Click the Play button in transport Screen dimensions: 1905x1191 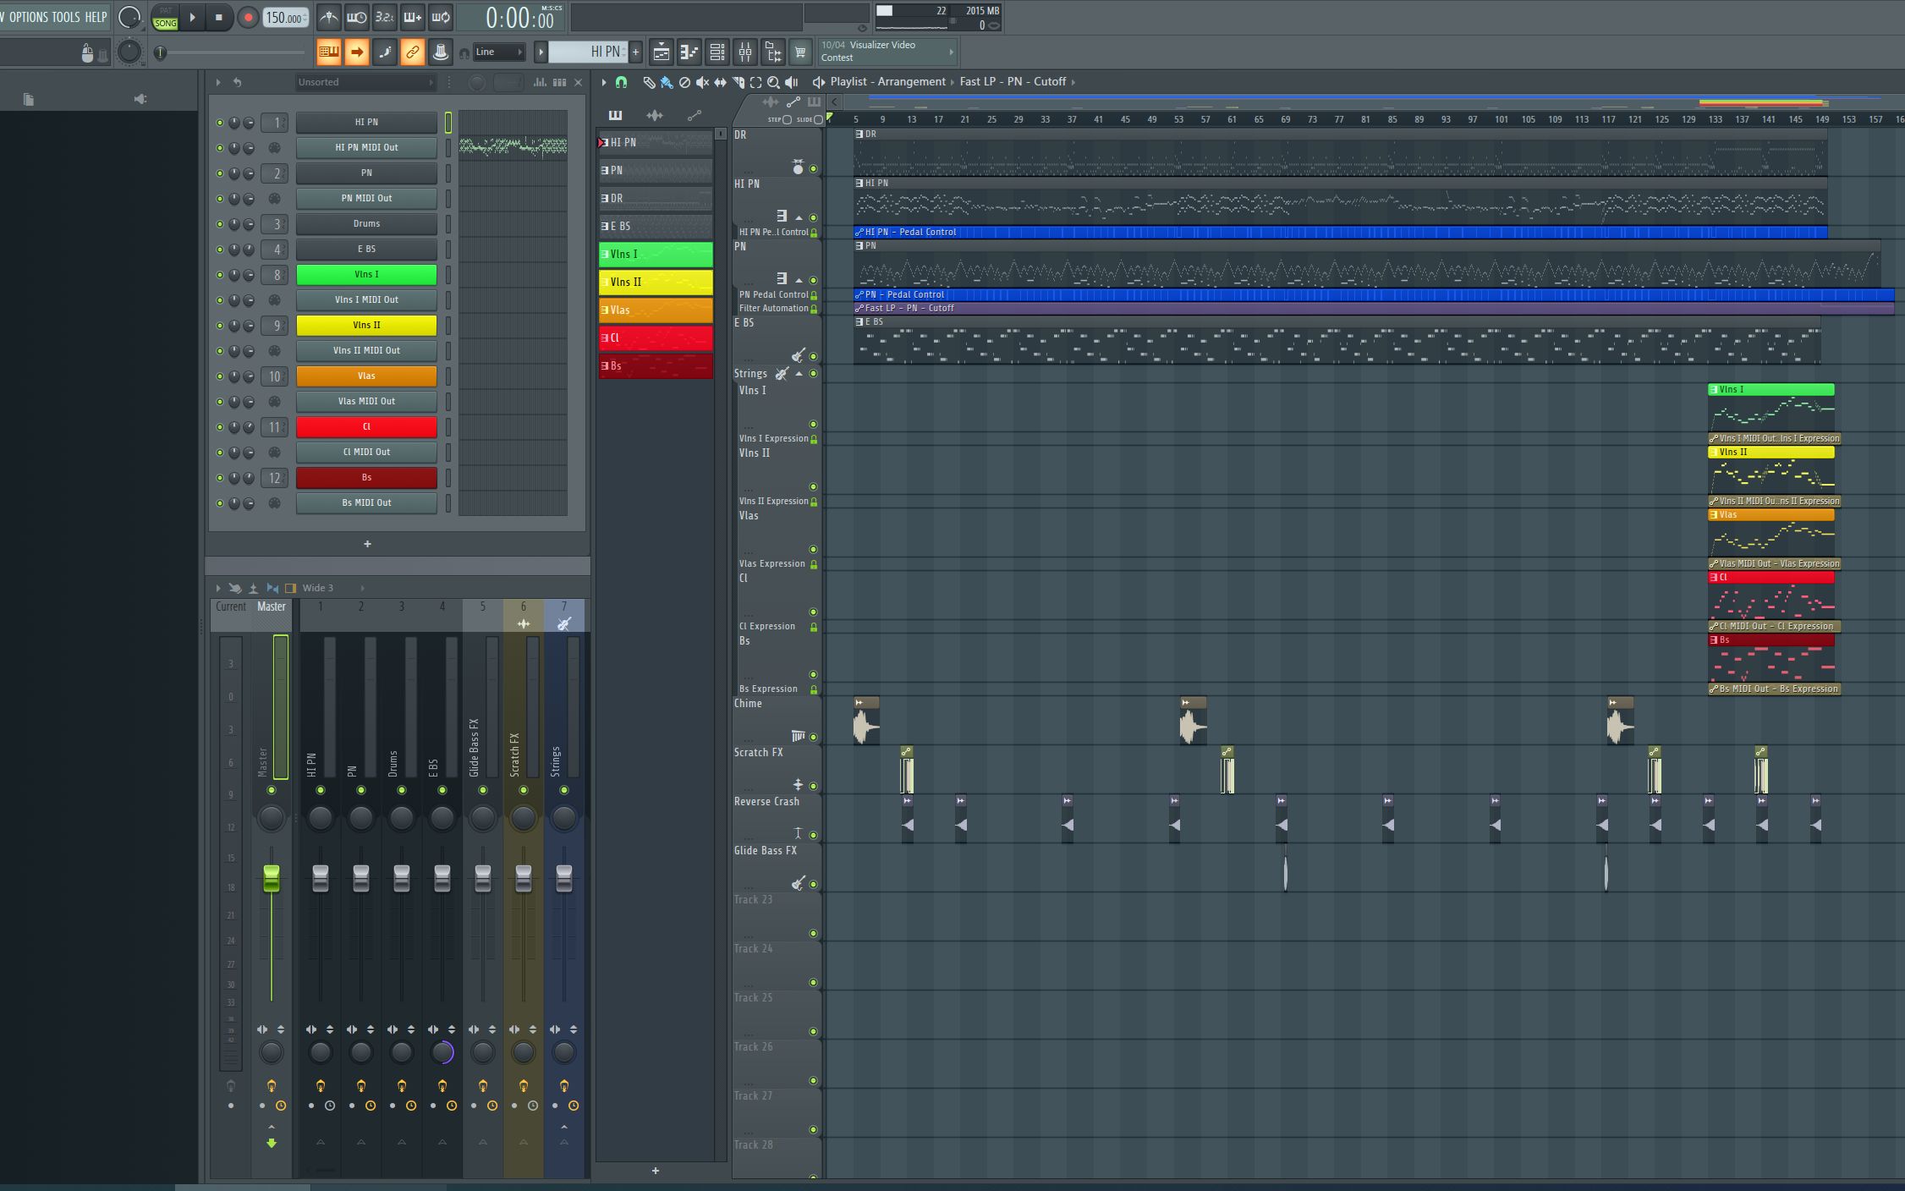click(x=193, y=17)
